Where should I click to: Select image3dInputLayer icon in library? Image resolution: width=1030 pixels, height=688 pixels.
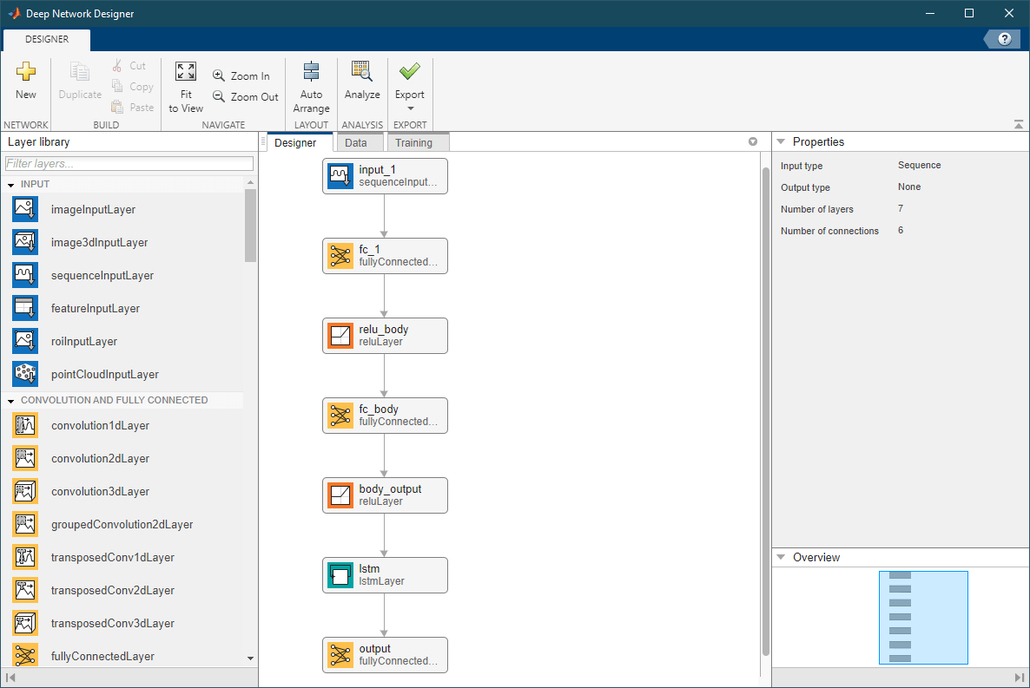25,242
